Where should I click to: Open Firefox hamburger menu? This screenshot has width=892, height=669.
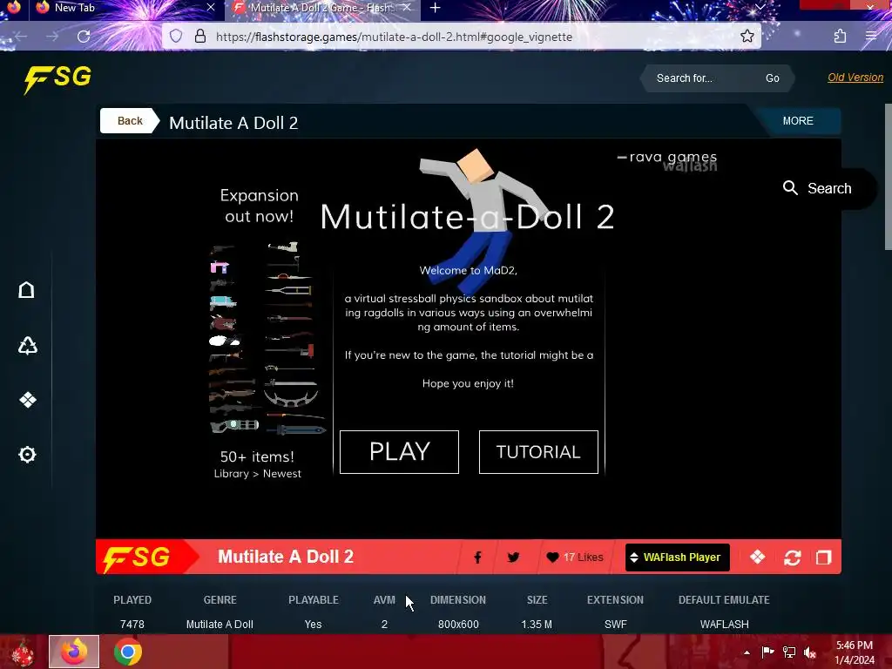tap(871, 37)
